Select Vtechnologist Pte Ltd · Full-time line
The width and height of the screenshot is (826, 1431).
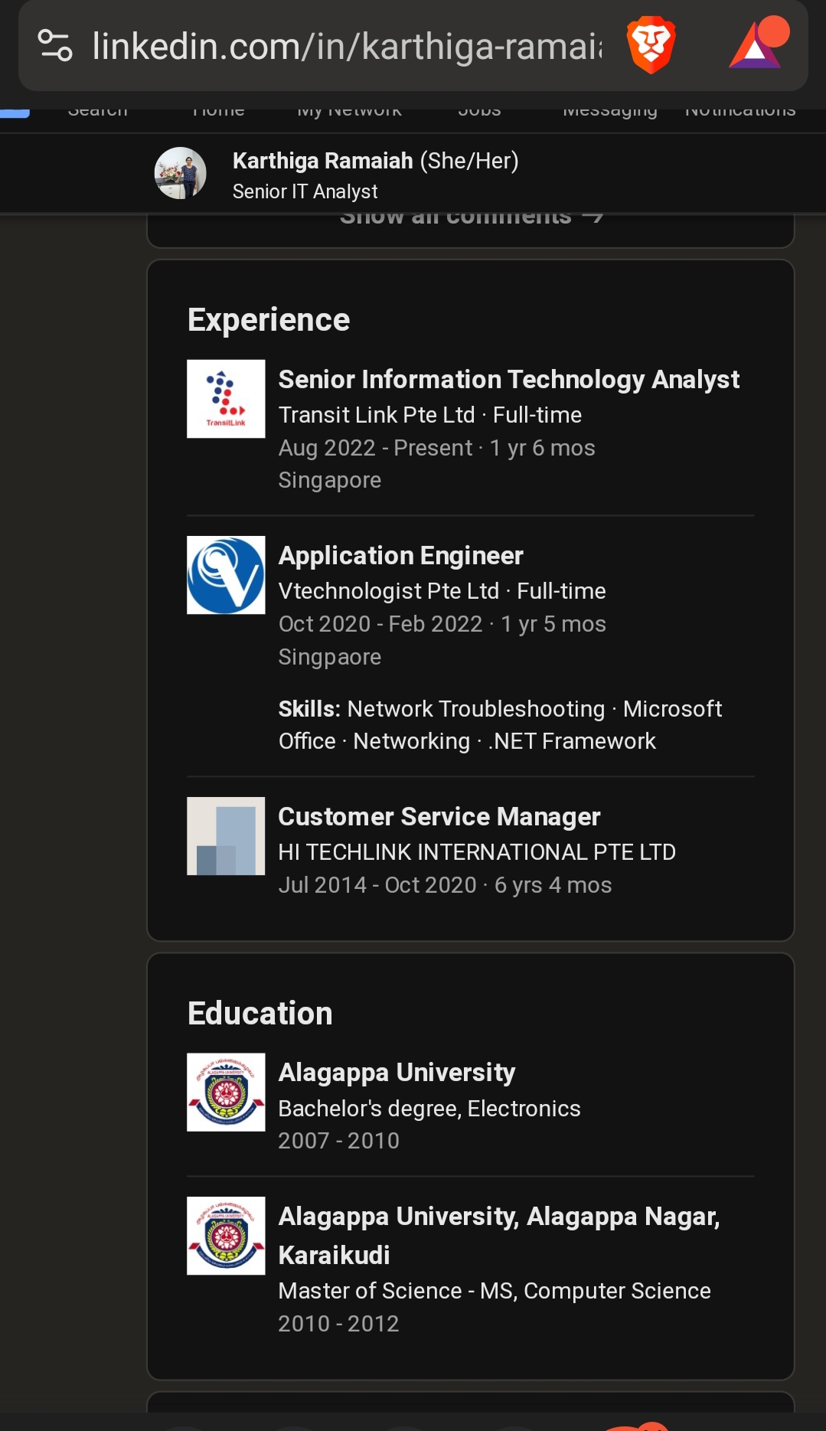coord(442,591)
